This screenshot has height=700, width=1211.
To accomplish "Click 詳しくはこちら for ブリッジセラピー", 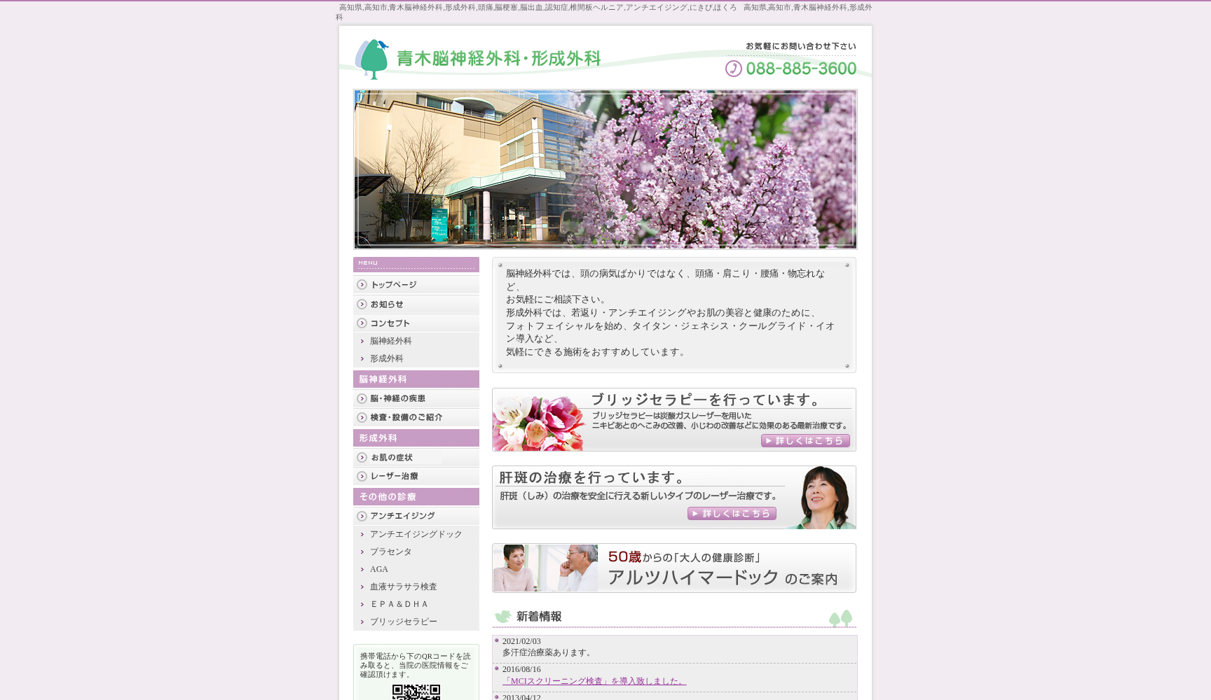I will point(805,440).
